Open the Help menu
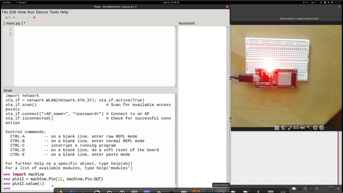The width and height of the screenshot is (343, 193). [64, 12]
